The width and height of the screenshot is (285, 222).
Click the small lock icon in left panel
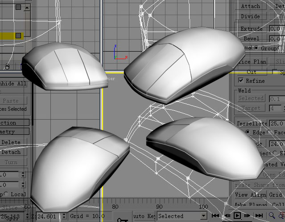(x=7, y=67)
